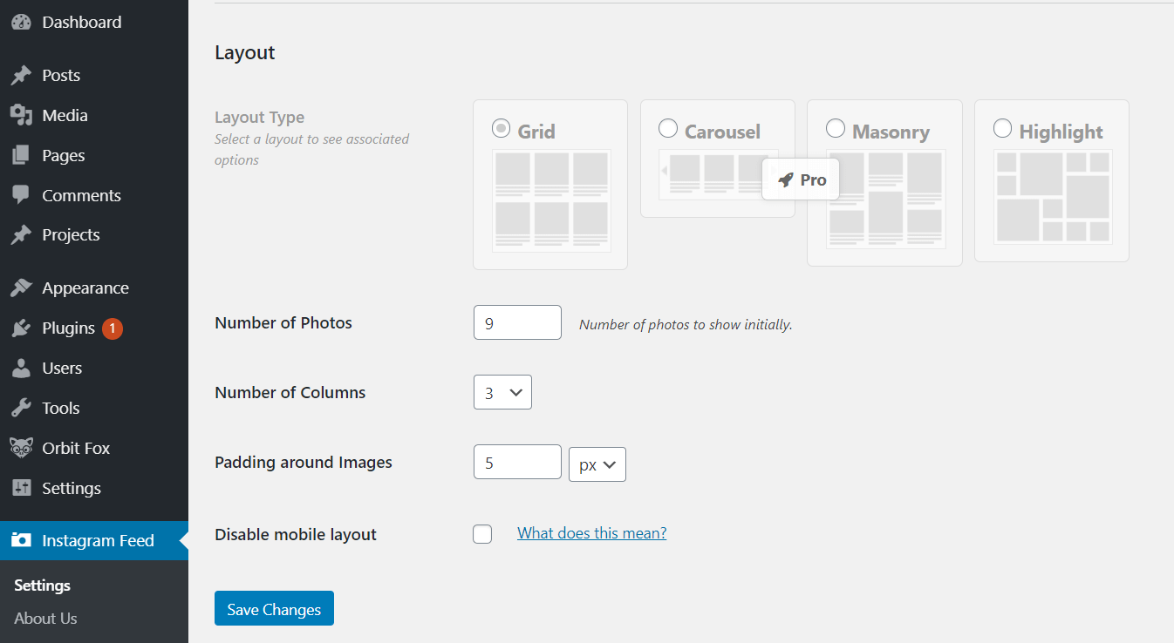Select the Carousel layout radio button
Image resolution: width=1174 pixels, height=643 pixels.
[668, 129]
